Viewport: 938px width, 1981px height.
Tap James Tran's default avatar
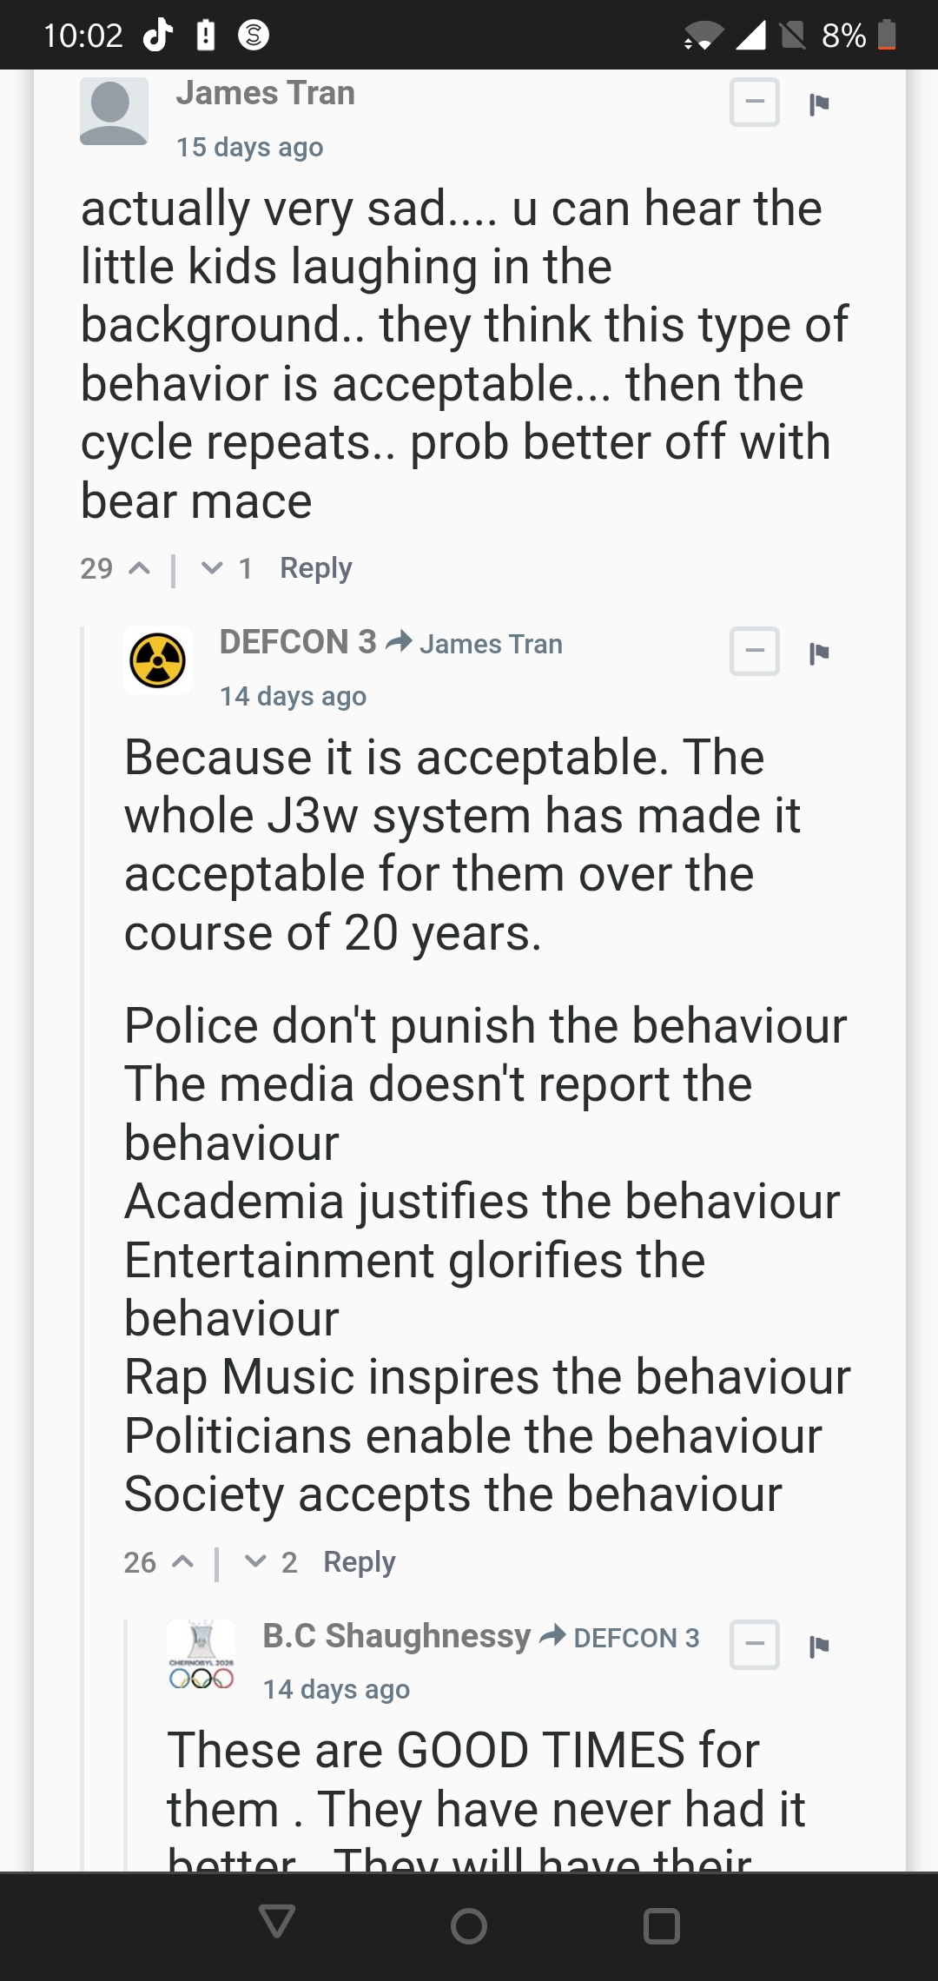pyautogui.click(x=114, y=111)
